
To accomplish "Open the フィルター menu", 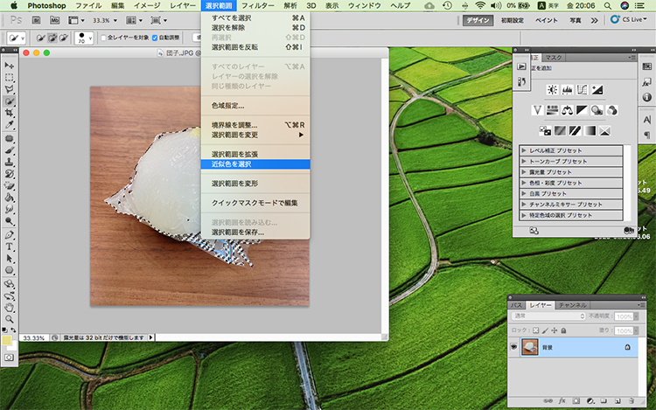I will click(x=258, y=5).
